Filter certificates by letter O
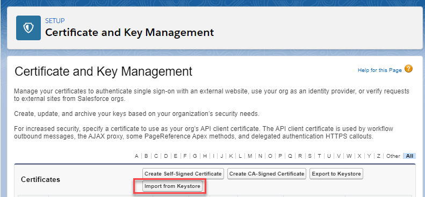 point(270,156)
